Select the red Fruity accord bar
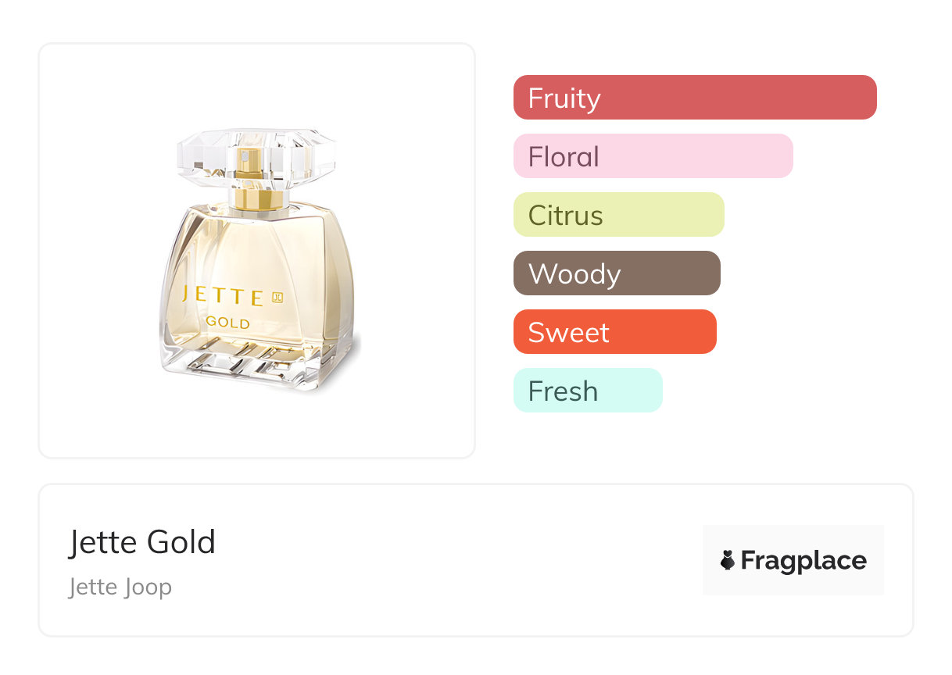This screenshot has width=952, height=675. pyautogui.click(x=695, y=98)
